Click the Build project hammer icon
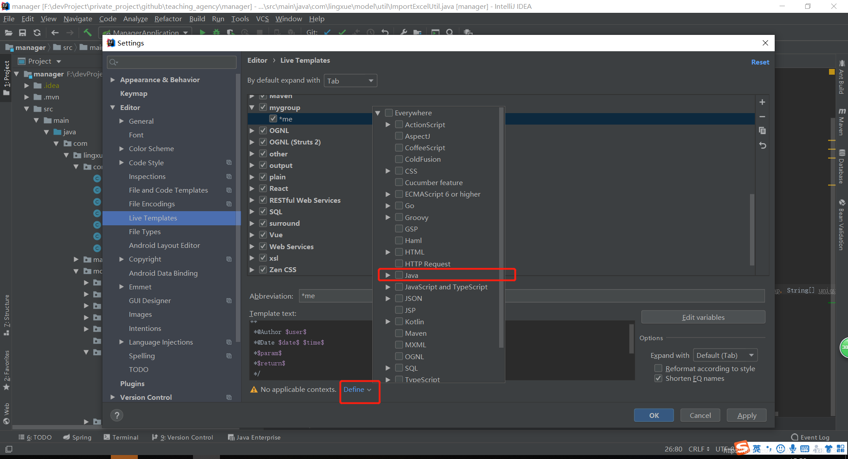The height and width of the screenshot is (459, 848). (87, 32)
